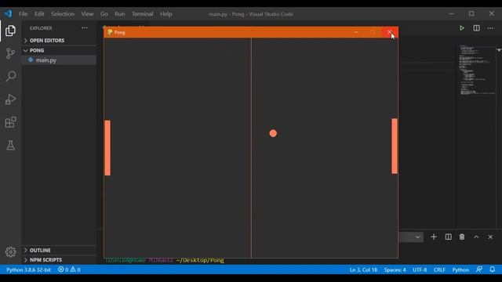Click the ball in Pong window
Image resolution: width=502 pixels, height=282 pixels.
pos(273,133)
